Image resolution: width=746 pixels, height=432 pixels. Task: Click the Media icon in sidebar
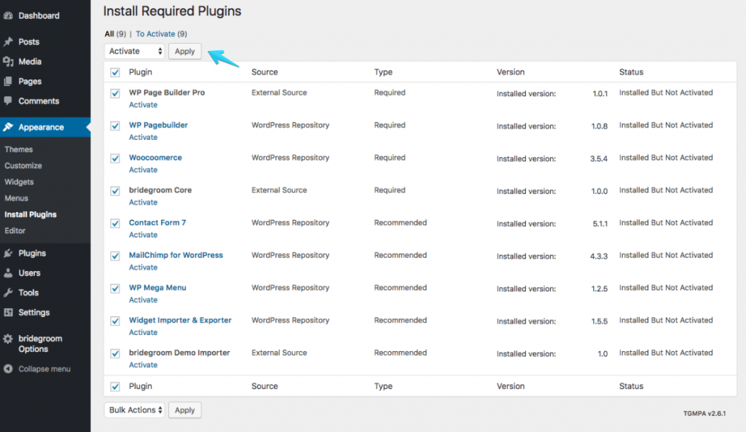(7, 62)
